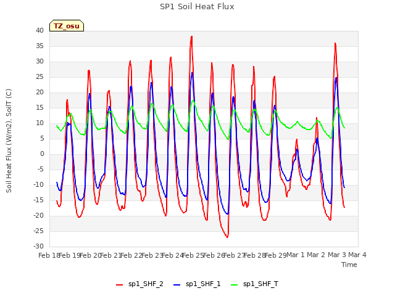Toggle the sp1_SHF_2 legend entry
Viewport: 395px width, 296px height.
coord(139,284)
